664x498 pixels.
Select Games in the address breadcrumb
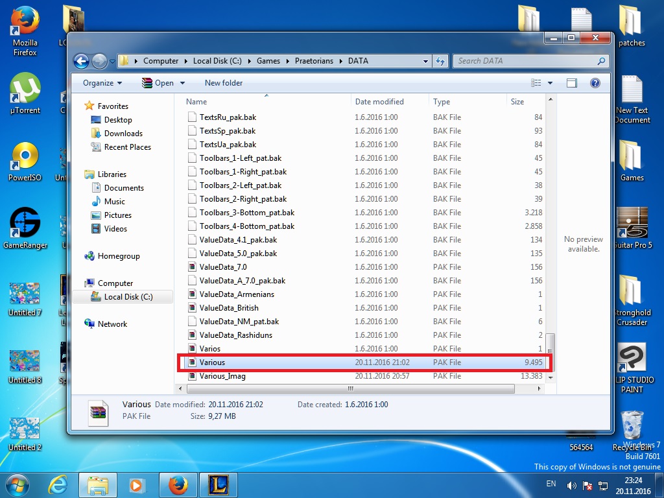point(268,61)
